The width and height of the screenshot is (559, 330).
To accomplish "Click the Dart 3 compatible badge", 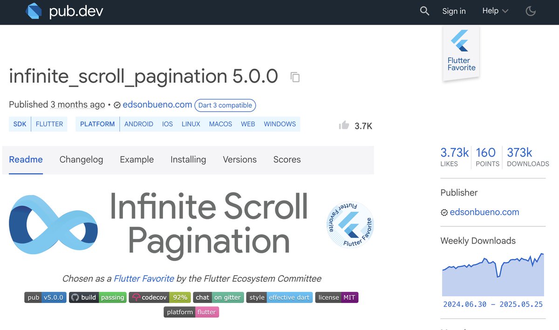I will click(225, 105).
